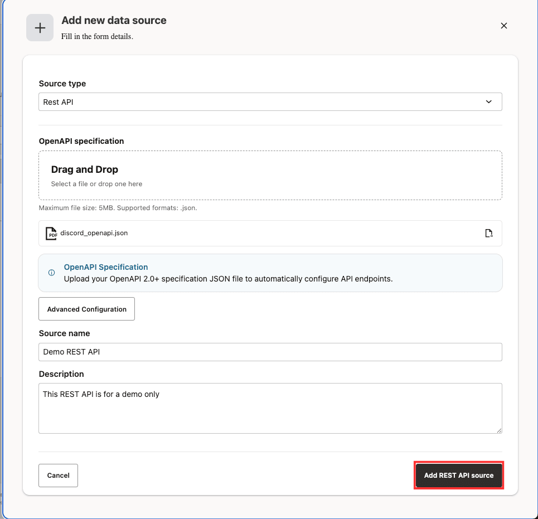This screenshot has width=538, height=519.
Task: Open Advanced Configuration
Action: (86, 308)
